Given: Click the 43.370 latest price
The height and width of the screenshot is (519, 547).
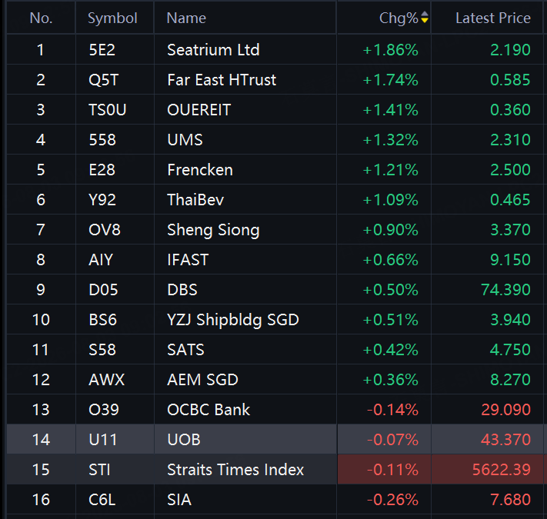Looking at the screenshot, I should (505, 440).
